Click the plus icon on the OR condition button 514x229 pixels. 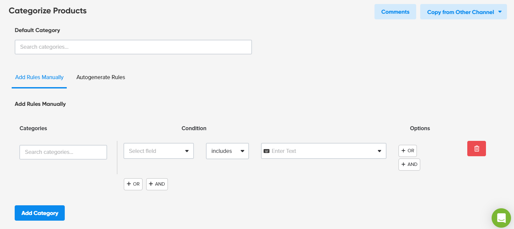point(129,184)
